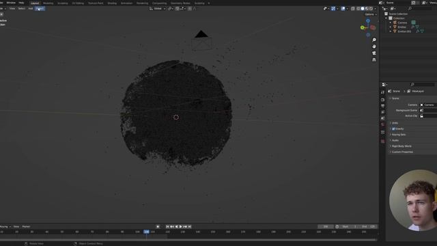Click the current frame number field
The width and height of the screenshot is (437, 246).
click(326, 227)
